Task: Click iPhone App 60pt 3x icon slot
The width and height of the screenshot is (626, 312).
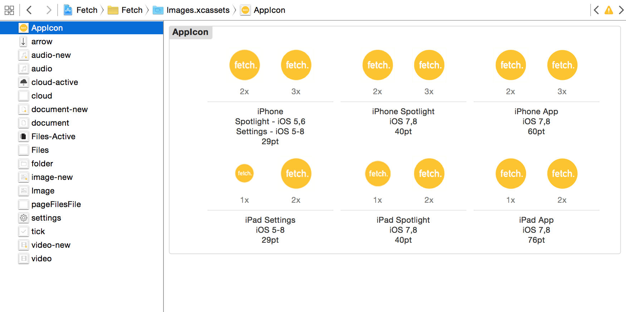Action: pyautogui.click(x=562, y=65)
